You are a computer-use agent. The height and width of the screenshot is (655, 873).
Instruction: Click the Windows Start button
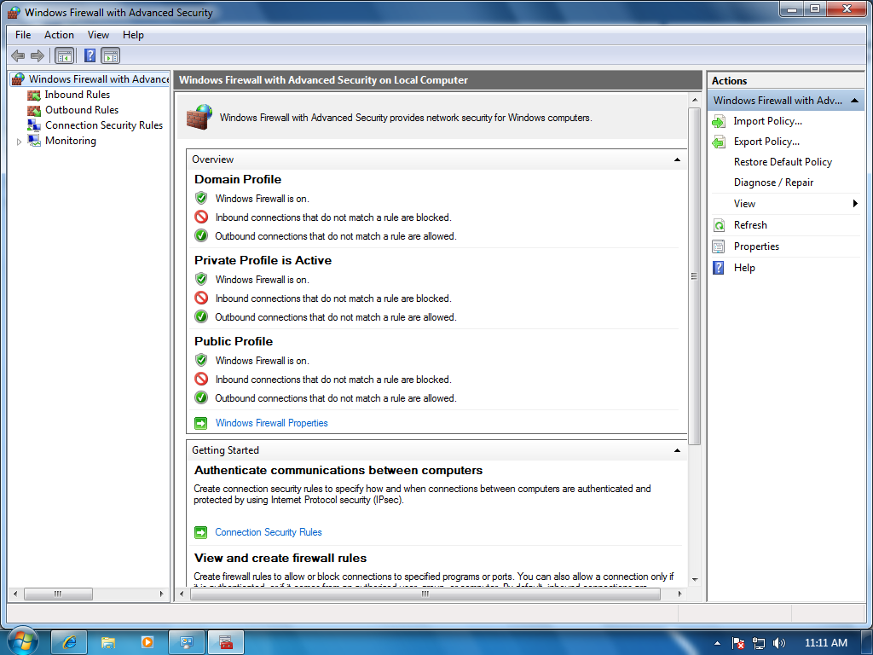pos(22,641)
